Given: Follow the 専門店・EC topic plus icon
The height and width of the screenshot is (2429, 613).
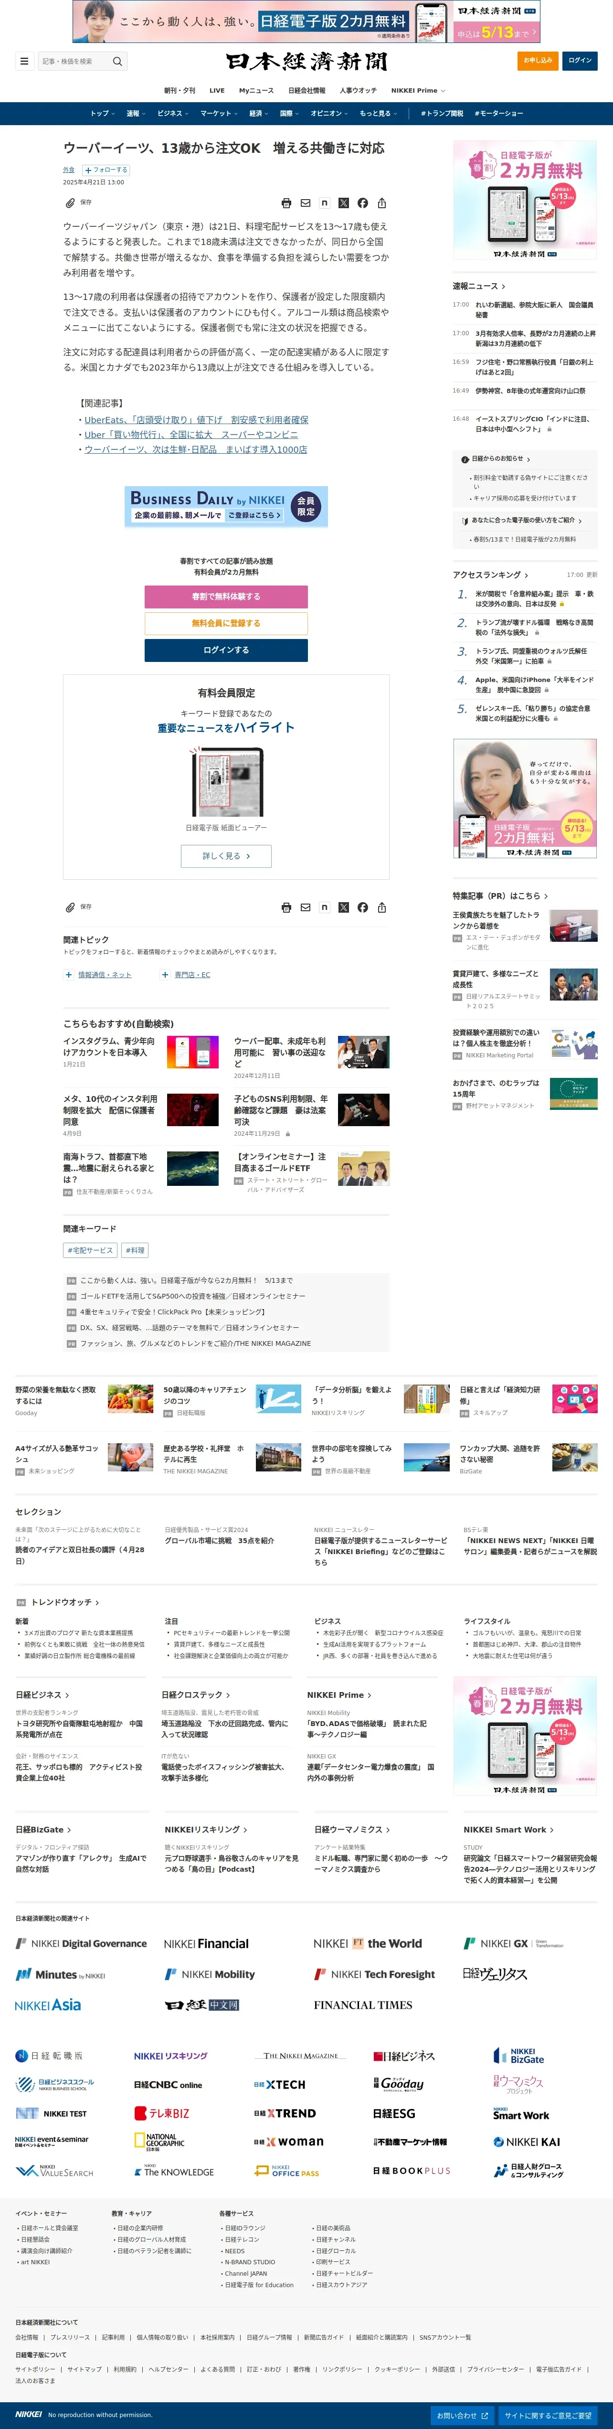Looking at the screenshot, I should tap(165, 975).
